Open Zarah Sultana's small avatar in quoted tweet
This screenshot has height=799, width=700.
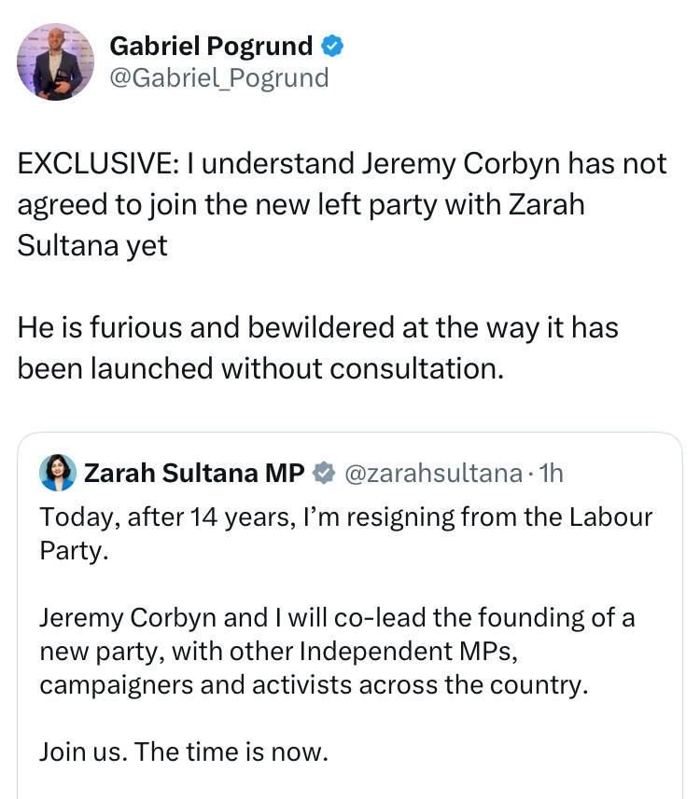click(58, 473)
